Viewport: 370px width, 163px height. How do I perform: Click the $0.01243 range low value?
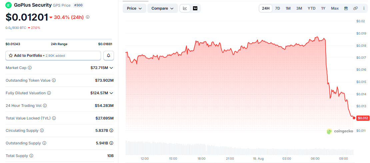pos(13,44)
